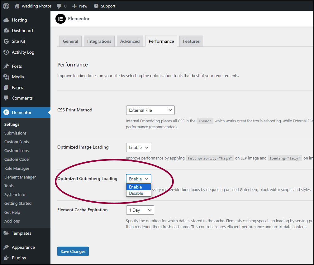Open Getting Started submenu link
This screenshot has width=314, height=265.
click(x=18, y=204)
